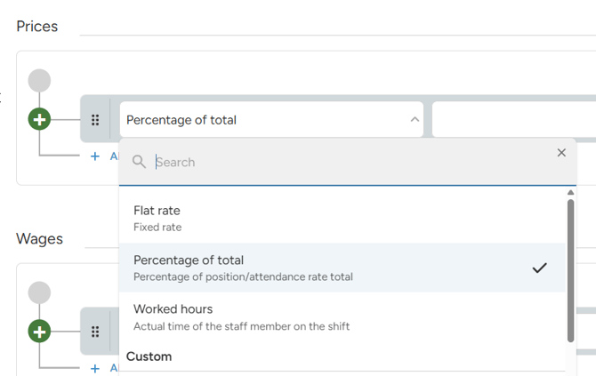
Task: Select the Percentage of total option
Action: coord(342,268)
